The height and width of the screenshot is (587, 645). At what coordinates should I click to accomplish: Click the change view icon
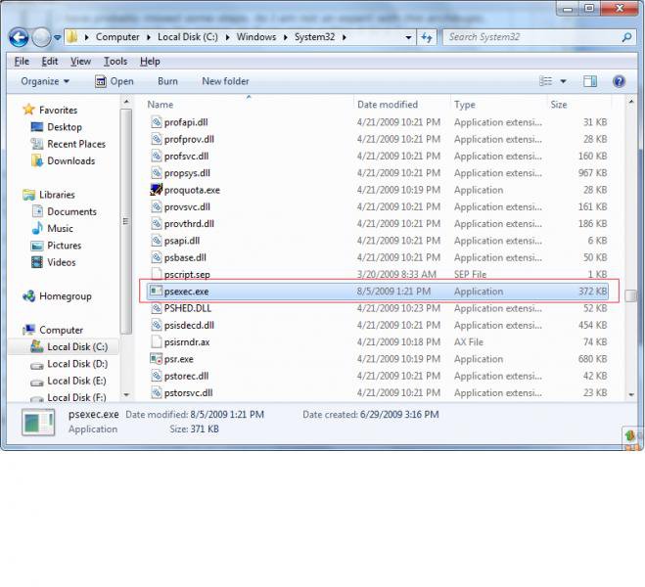(546, 81)
